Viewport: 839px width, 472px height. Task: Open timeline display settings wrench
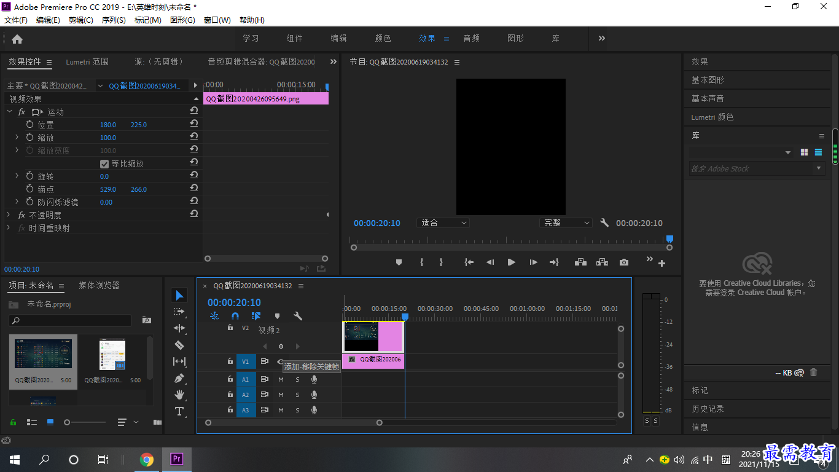tap(298, 316)
